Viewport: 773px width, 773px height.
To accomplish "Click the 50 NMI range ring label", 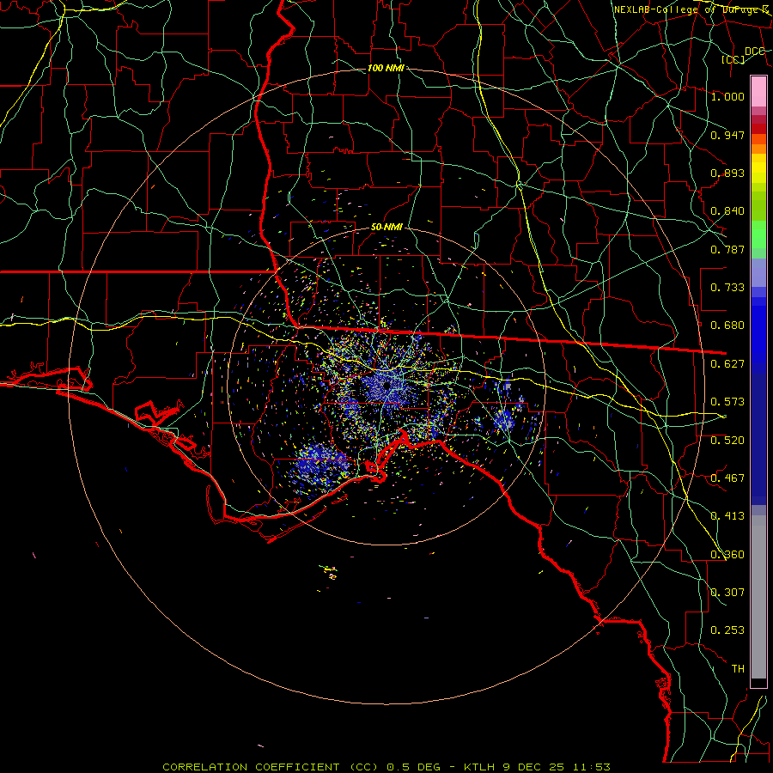I will click(x=386, y=228).
